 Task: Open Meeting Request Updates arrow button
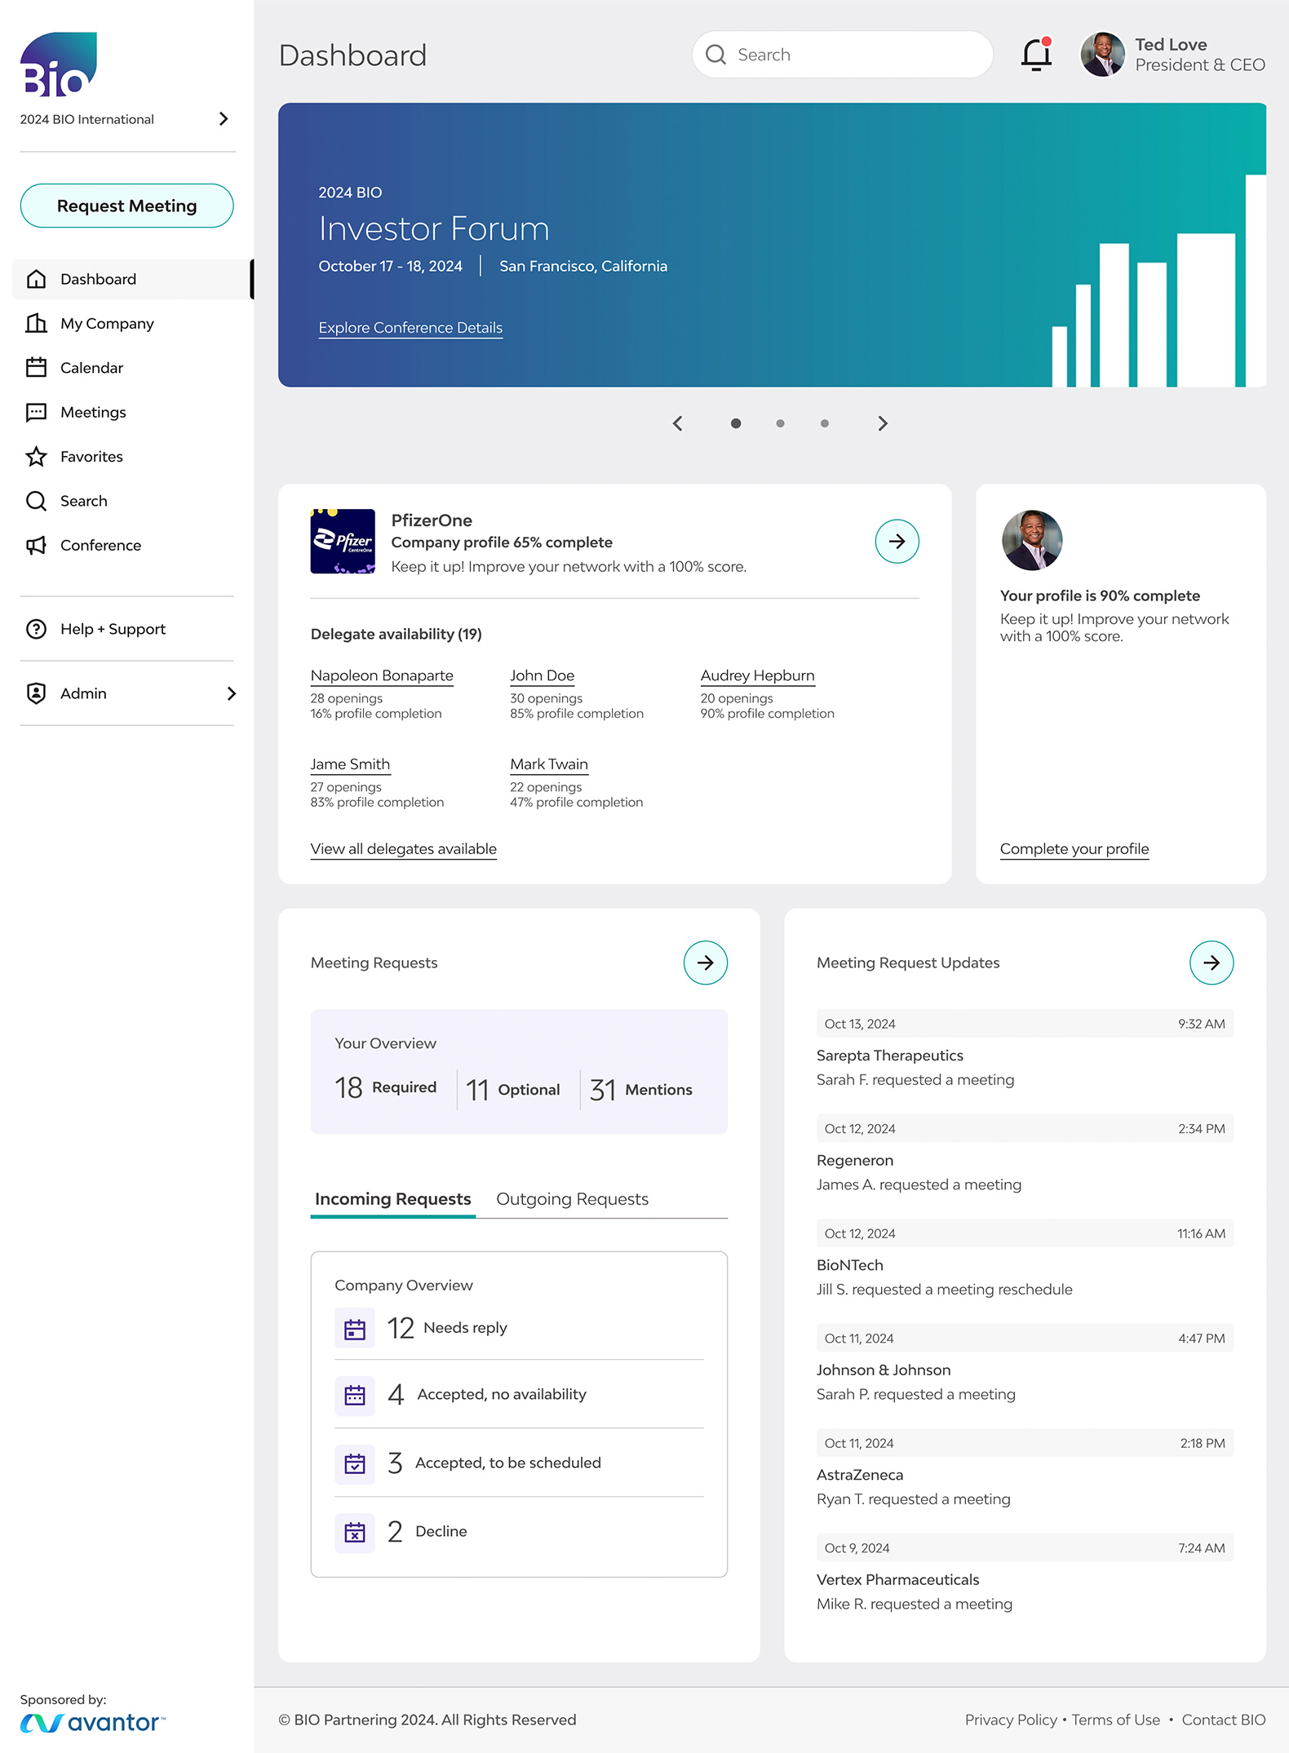[x=1211, y=963]
